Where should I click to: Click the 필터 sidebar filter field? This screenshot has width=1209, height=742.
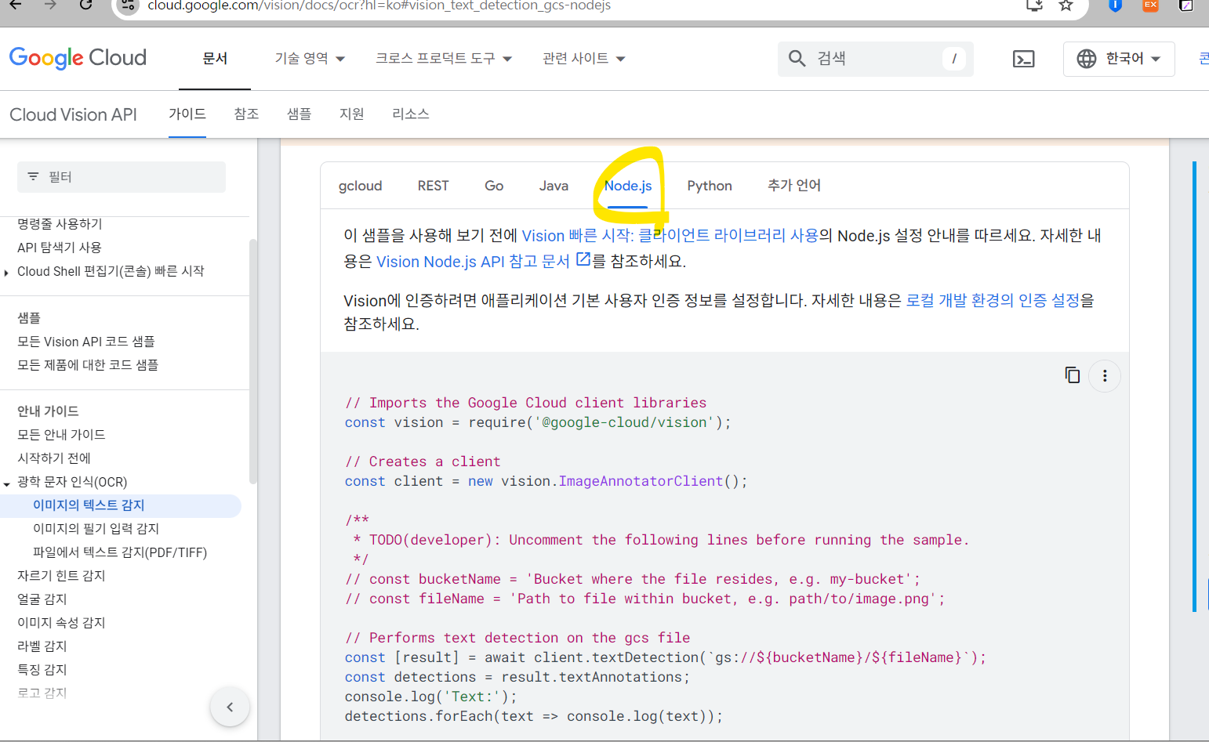click(x=122, y=177)
